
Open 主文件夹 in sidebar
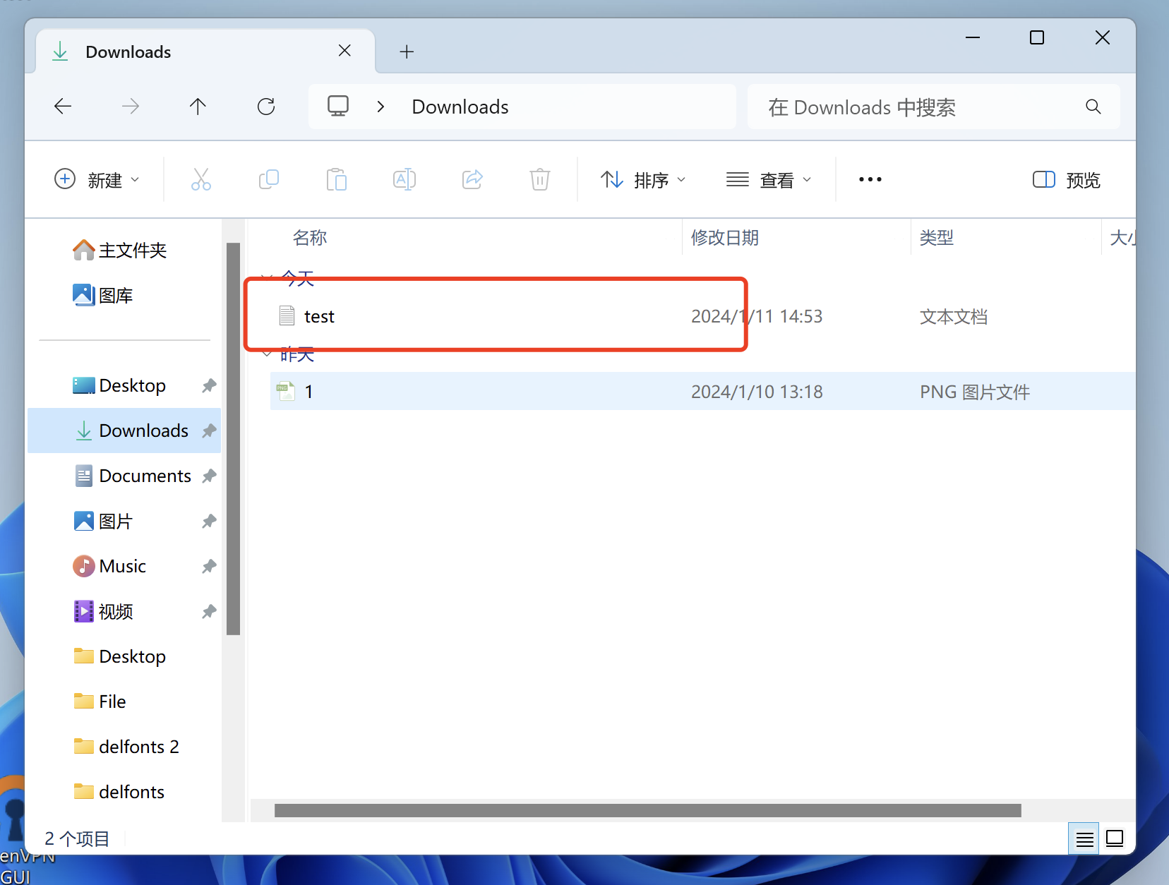(x=120, y=251)
